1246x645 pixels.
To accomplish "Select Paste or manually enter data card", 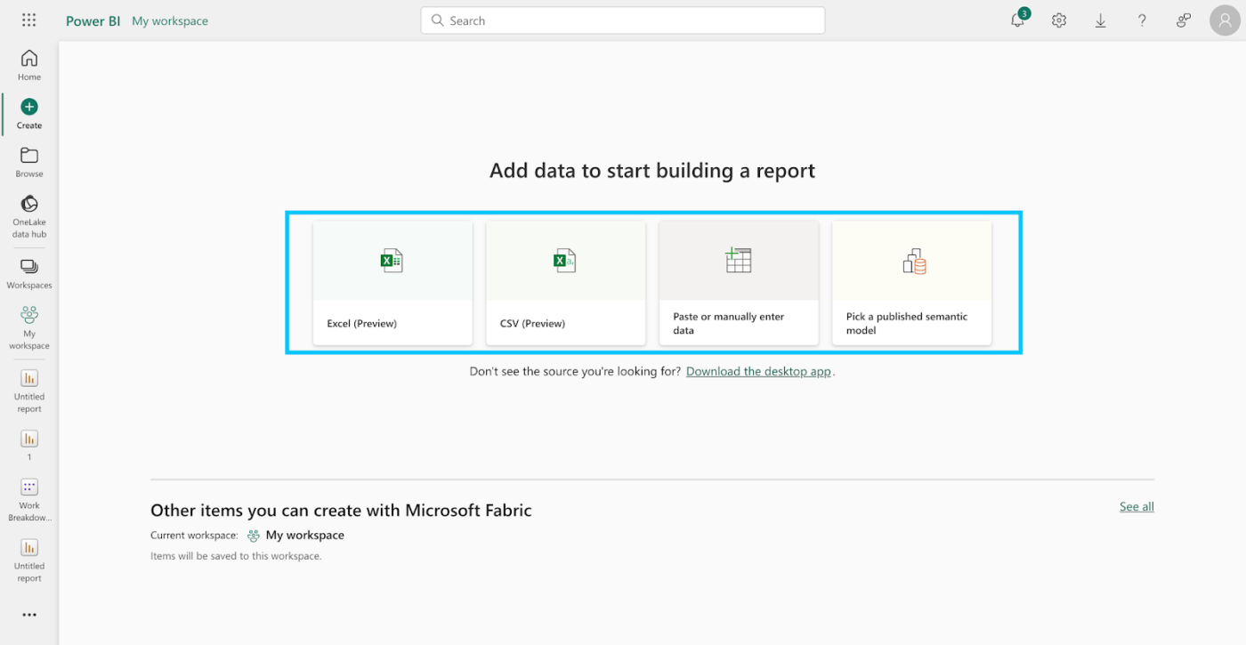I will [739, 283].
